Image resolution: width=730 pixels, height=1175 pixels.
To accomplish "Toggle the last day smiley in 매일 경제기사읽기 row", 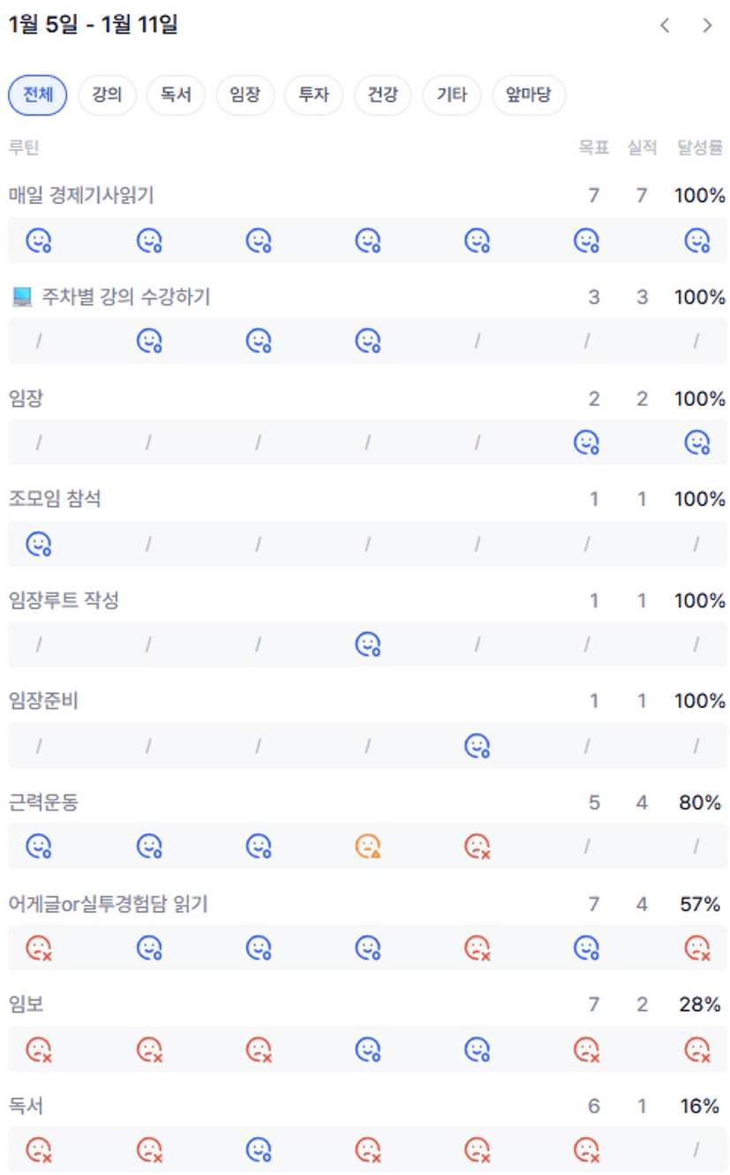I will pyautogui.click(x=697, y=240).
